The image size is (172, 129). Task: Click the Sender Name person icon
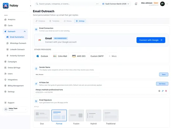[36, 69]
